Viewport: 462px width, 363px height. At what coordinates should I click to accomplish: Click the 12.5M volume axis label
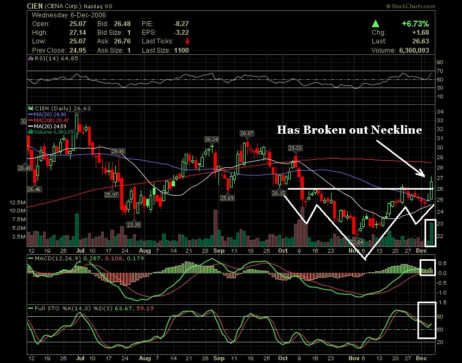click(18, 202)
